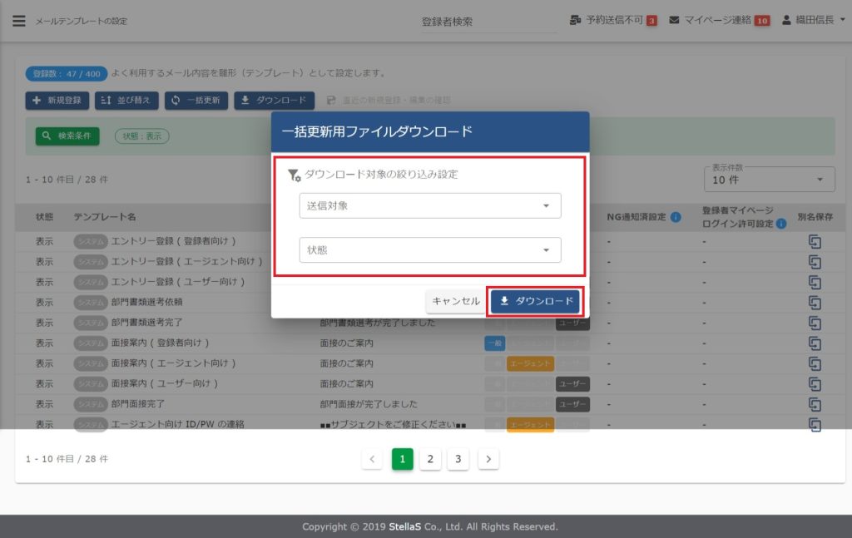The width and height of the screenshot is (852, 538).
Task: Expand the 送信対象 dropdown
Action: (429, 205)
